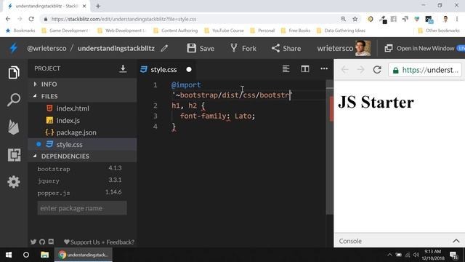The width and height of the screenshot is (465, 262).
Task: Open taskbar clock showing 9:13 AM
Action: [433, 255]
